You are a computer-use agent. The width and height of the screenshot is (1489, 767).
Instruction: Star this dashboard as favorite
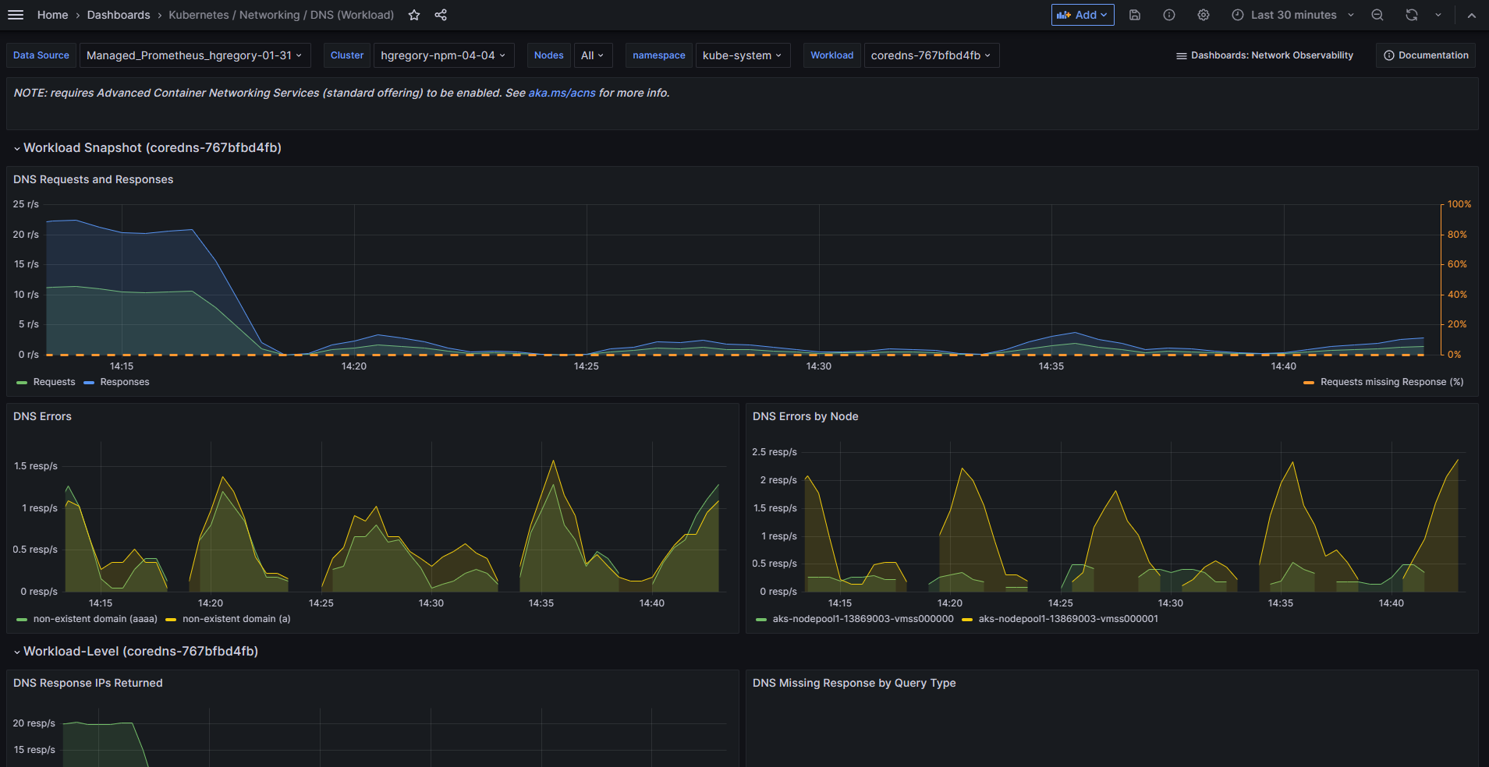point(414,15)
